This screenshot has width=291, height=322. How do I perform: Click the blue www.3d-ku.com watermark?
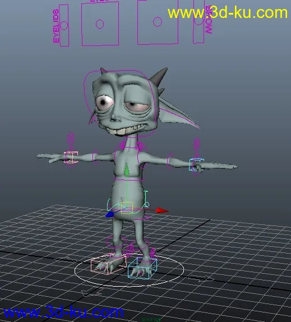click(x=63, y=312)
